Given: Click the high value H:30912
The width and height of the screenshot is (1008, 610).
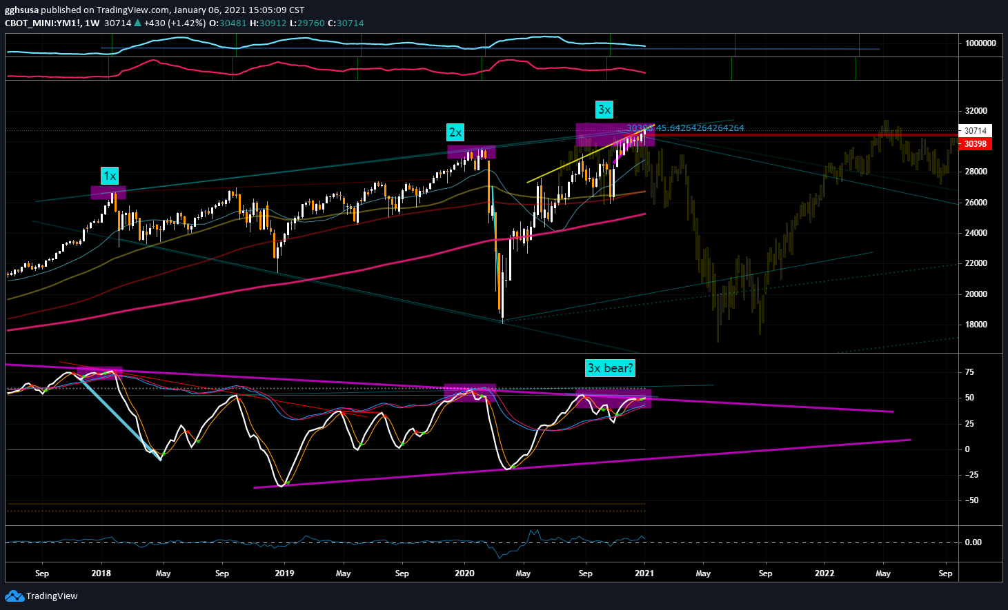Looking at the screenshot, I should [267, 23].
